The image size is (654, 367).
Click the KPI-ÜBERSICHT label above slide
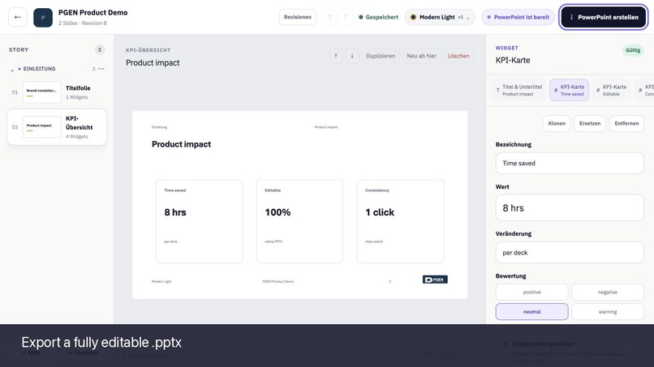[148, 50]
